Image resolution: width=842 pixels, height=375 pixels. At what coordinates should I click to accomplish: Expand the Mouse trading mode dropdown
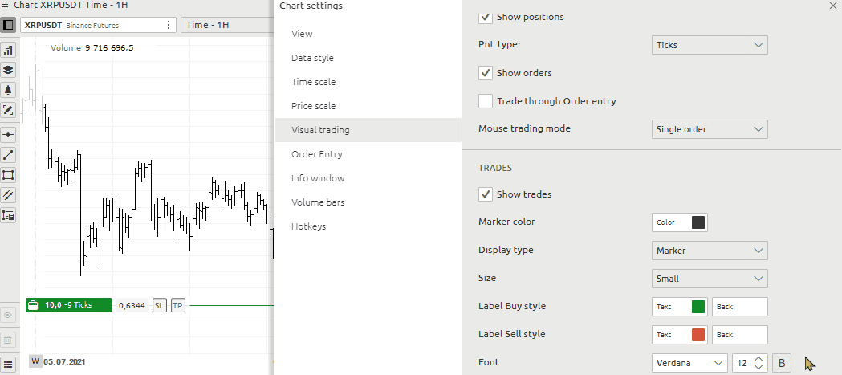(x=710, y=129)
